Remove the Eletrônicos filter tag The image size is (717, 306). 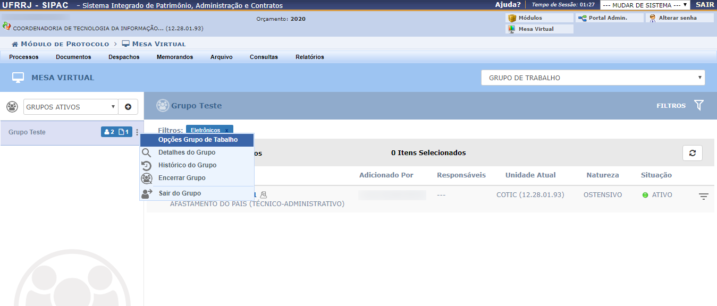tap(226, 131)
